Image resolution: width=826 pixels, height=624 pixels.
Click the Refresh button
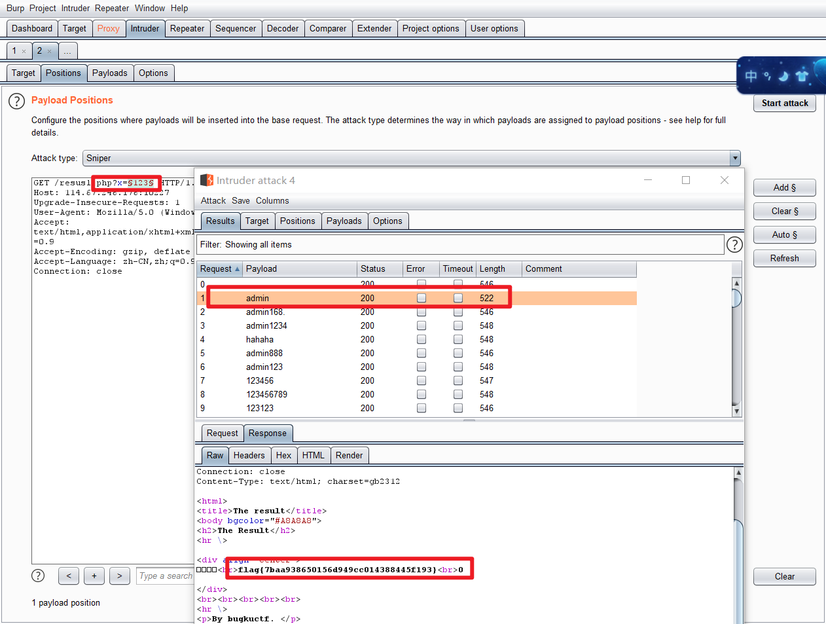[785, 259]
